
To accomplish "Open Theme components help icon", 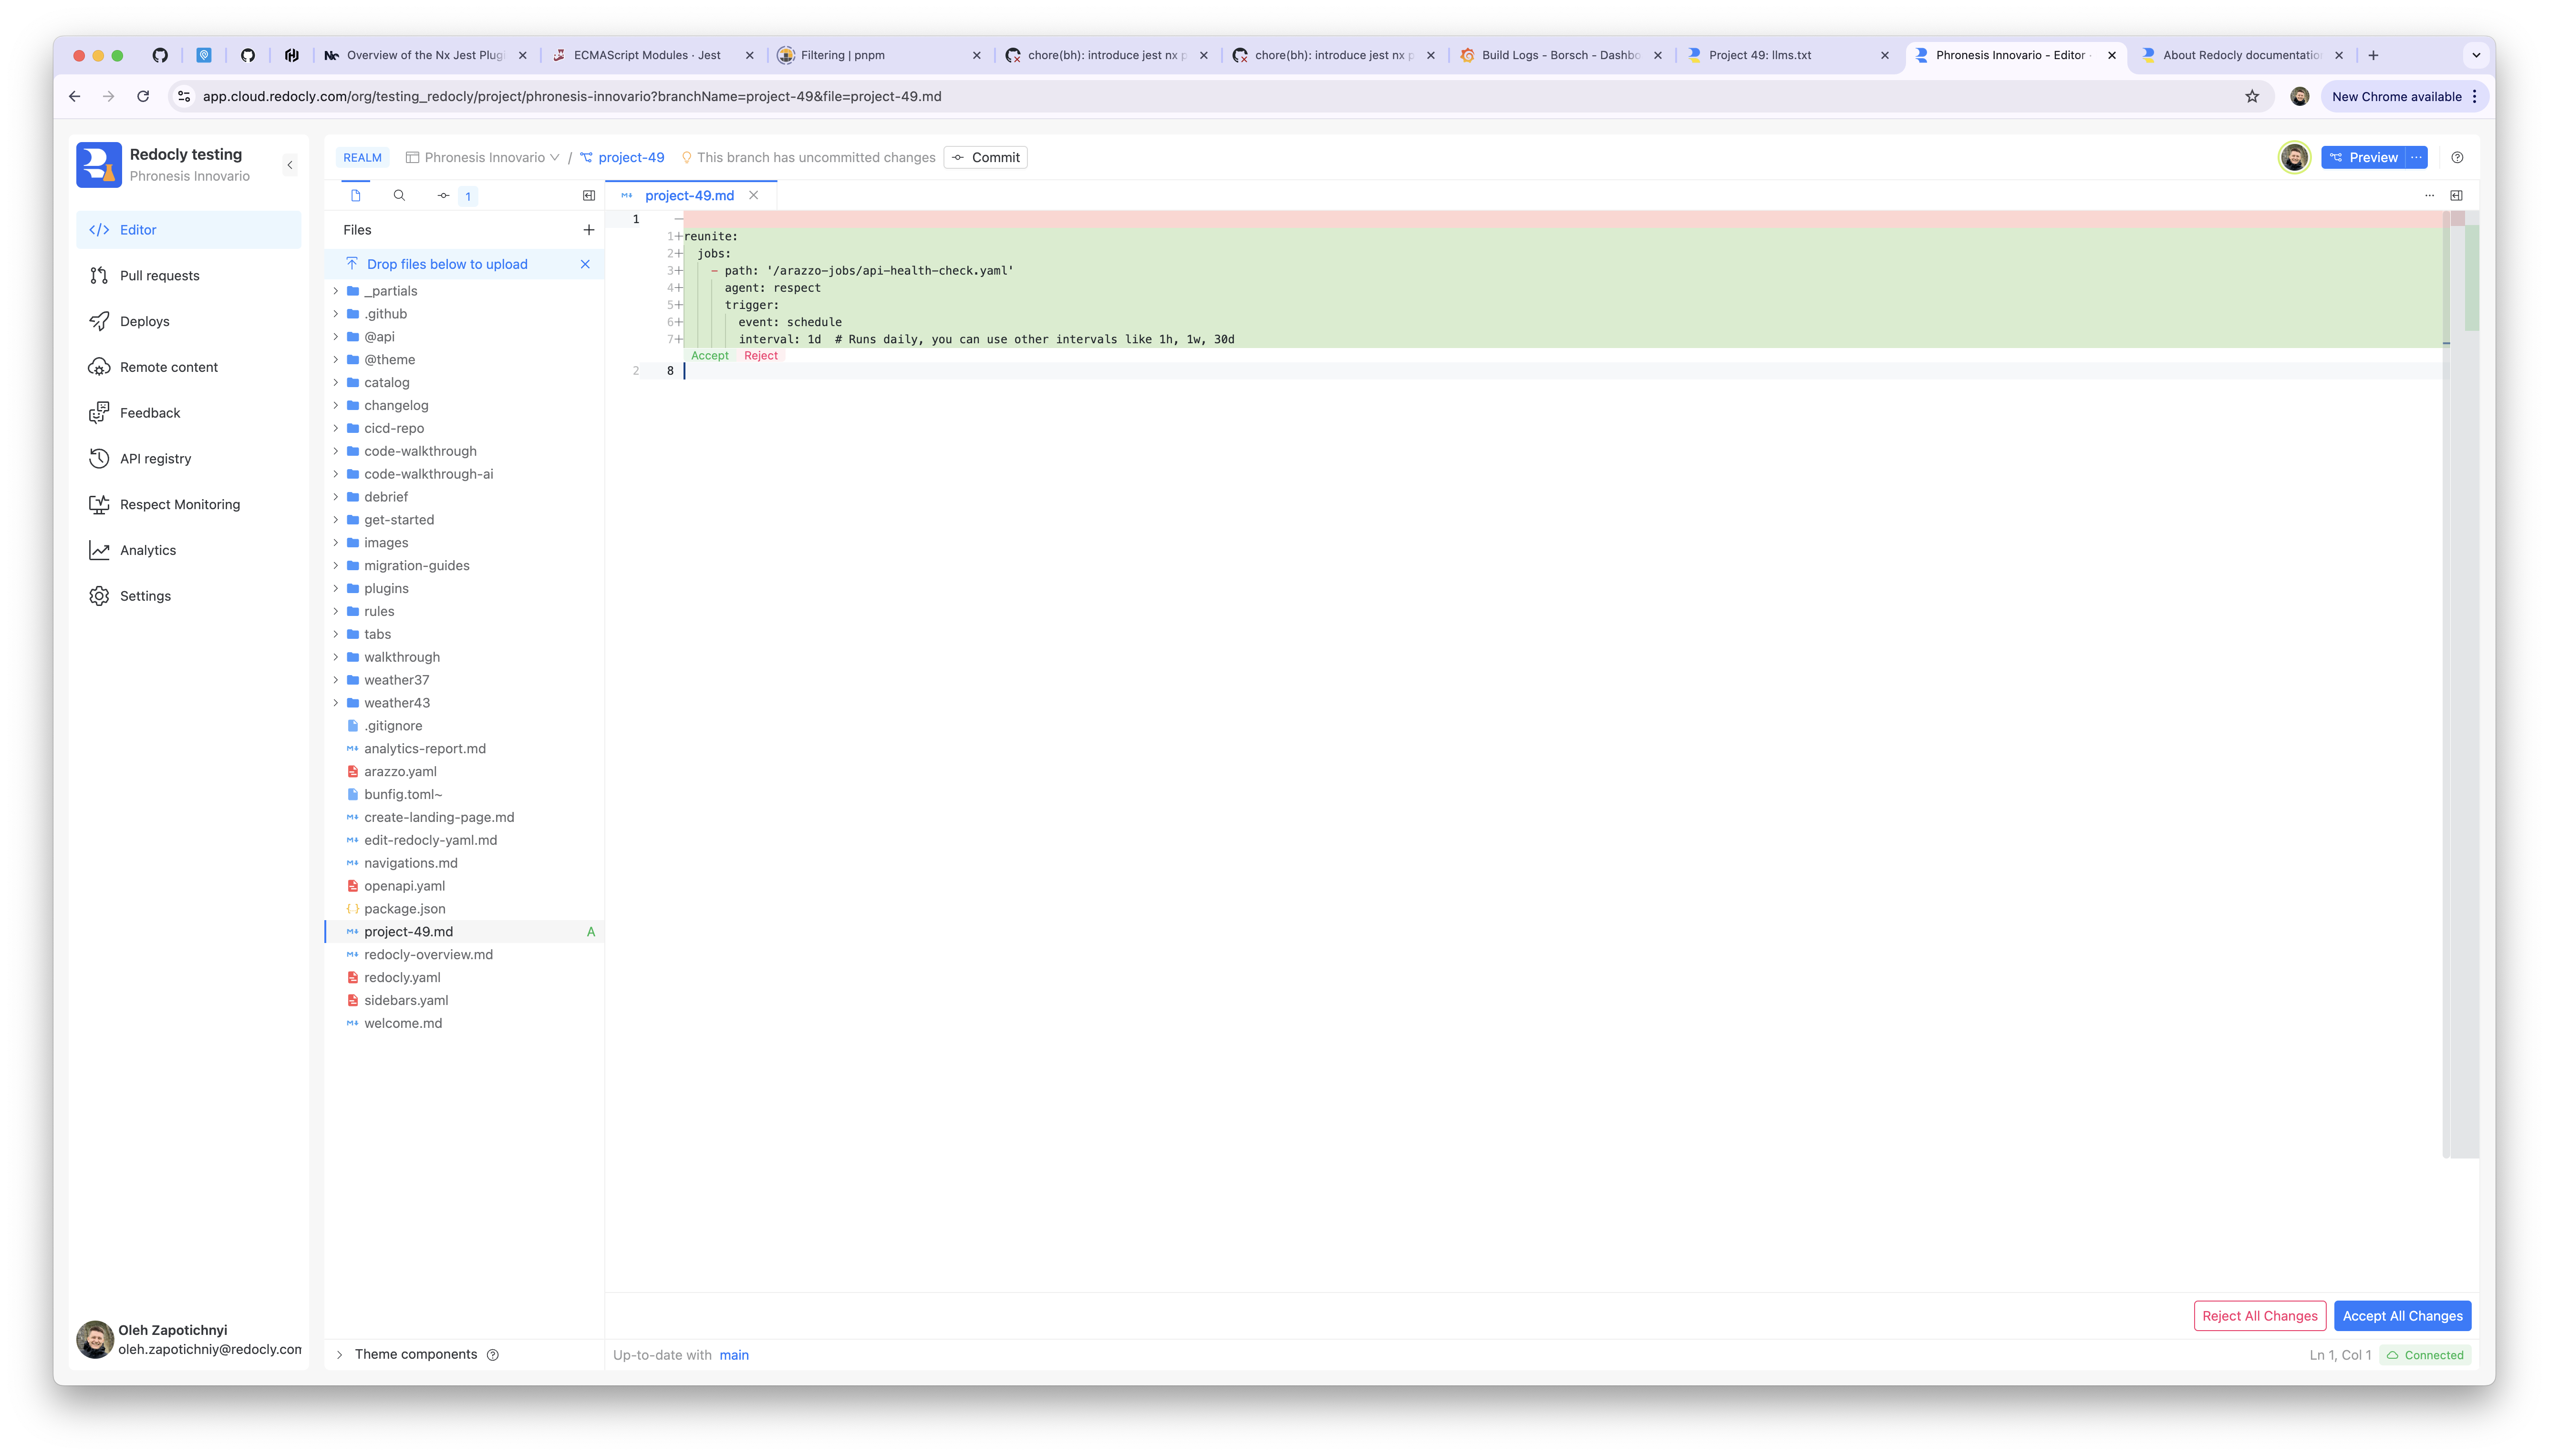I will [492, 1355].
